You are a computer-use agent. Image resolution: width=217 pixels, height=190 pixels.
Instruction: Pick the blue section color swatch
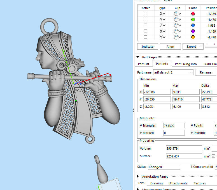point(193,25)
